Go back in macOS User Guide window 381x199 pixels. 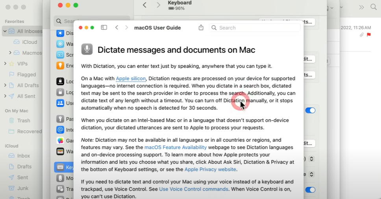117,28
